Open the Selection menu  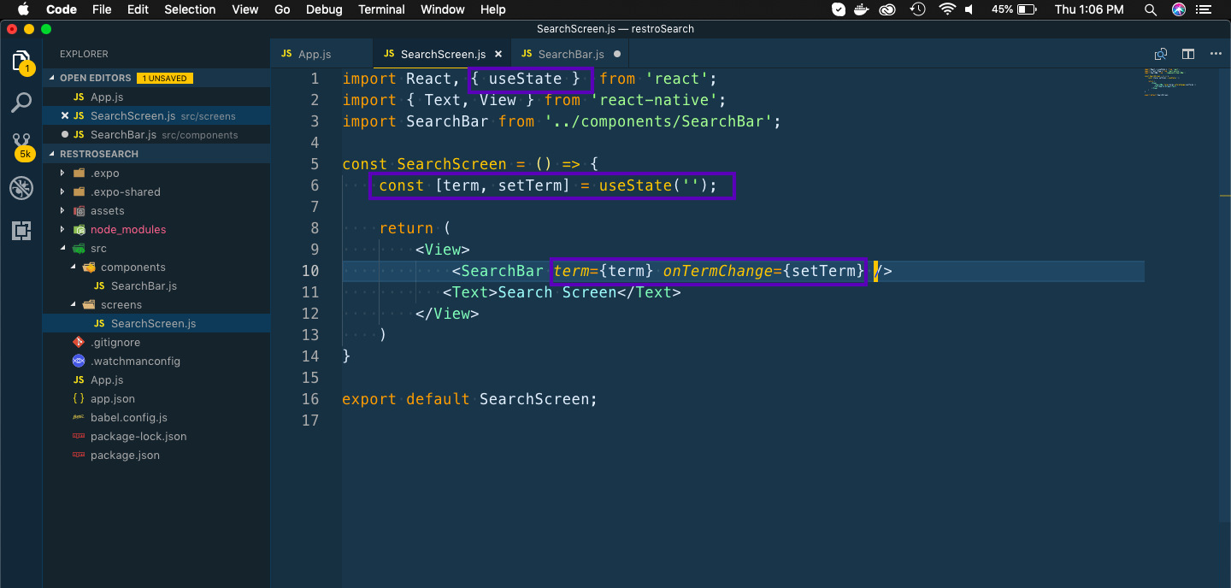tap(190, 9)
